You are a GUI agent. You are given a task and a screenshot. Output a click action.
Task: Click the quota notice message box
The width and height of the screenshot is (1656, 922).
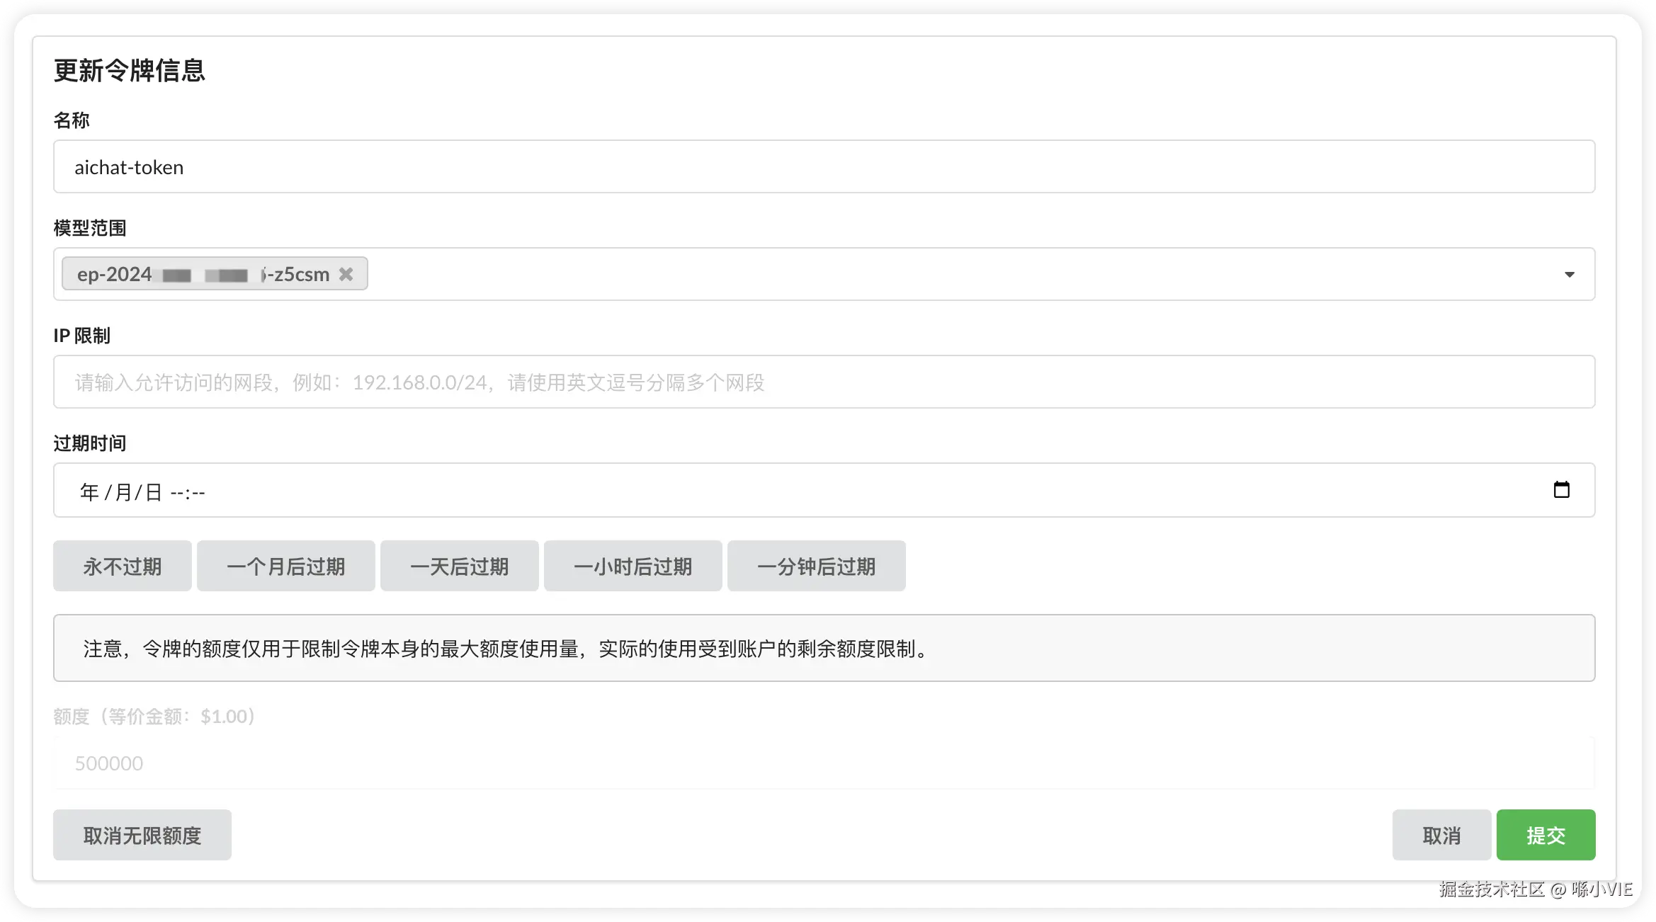tap(824, 649)
